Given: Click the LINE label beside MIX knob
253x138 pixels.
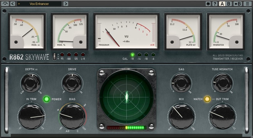Looking at the screenshot, I should [x=193, y=128].
